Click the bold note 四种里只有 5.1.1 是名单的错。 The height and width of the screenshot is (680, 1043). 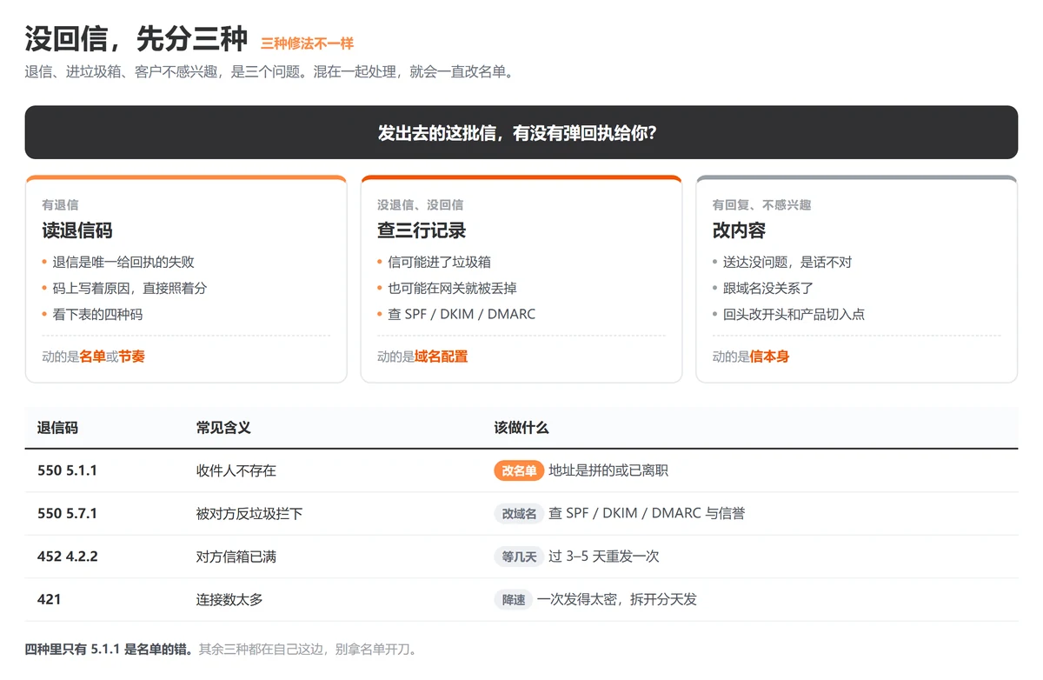[x=109, y=649]
